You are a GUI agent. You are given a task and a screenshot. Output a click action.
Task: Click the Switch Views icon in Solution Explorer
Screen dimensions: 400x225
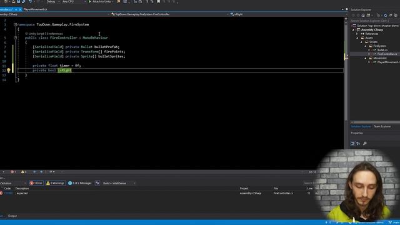(x=368, y=15)
